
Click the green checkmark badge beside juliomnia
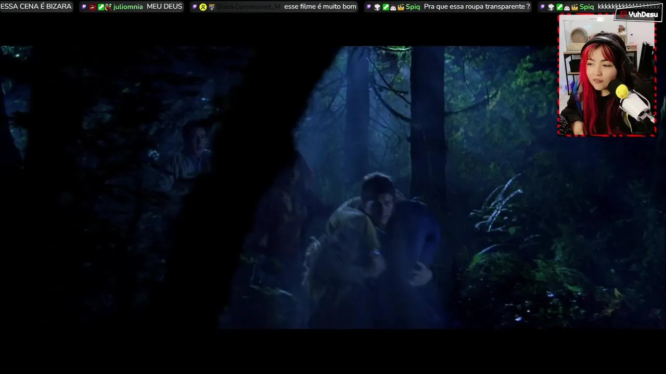[x=101, y=7]
